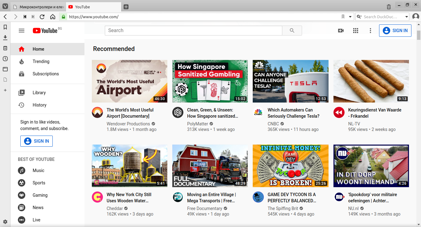
Task: Open the History side panel
Action: click(x=5, y=59)
